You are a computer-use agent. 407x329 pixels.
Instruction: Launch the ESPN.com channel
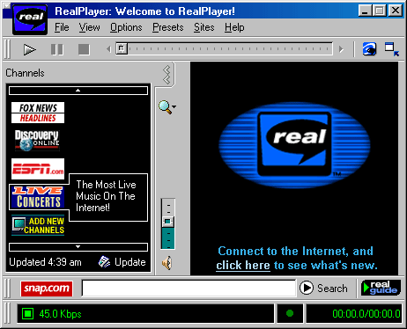[x=38, y=169]
